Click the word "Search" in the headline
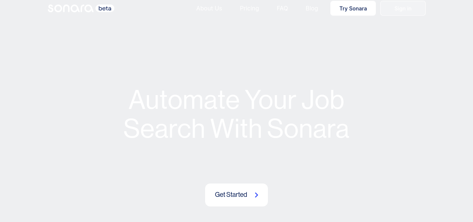The width and height of the screenshot is (473, 222). [164, 129]
